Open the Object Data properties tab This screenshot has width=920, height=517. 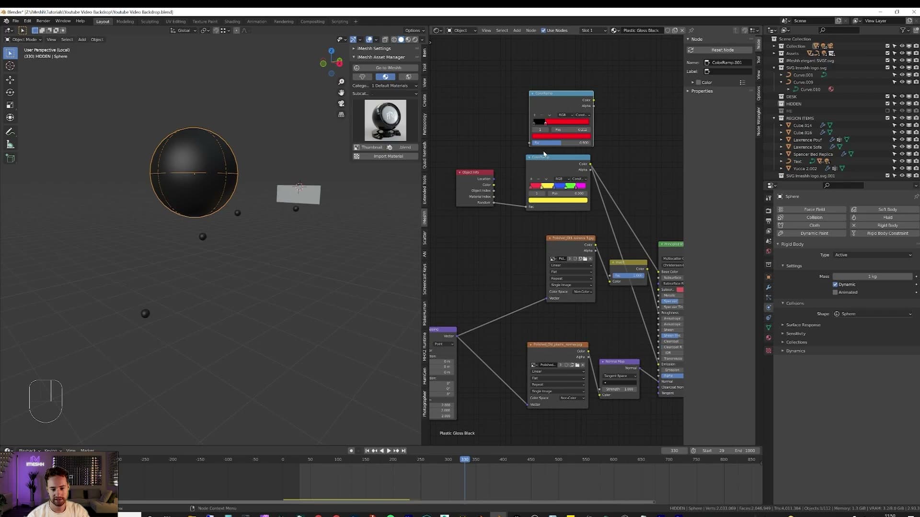pos(769,328)
